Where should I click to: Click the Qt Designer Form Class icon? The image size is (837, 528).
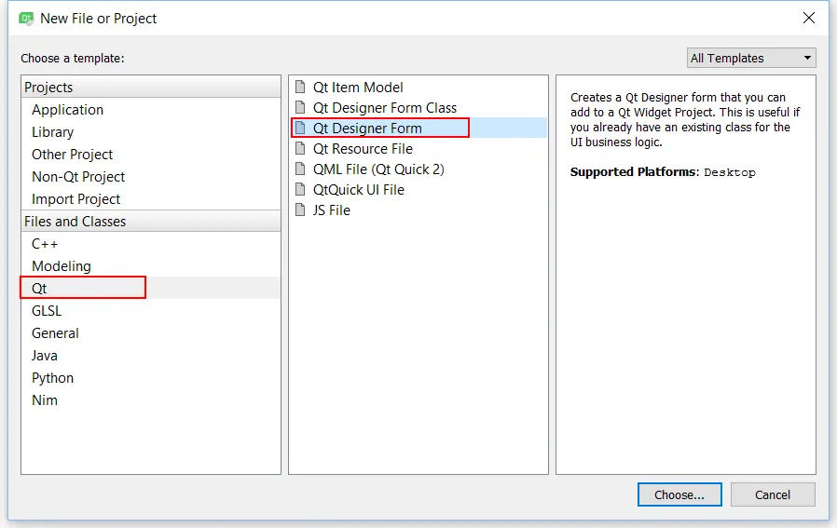300,108
